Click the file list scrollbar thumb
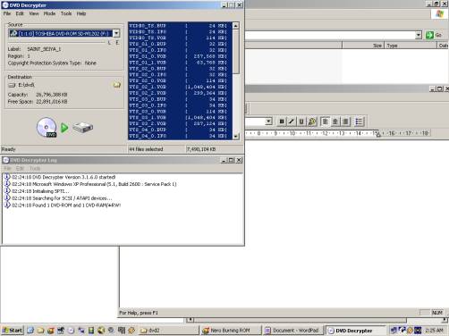The width and height of the screenshot is (449, 336). point(236,51)
